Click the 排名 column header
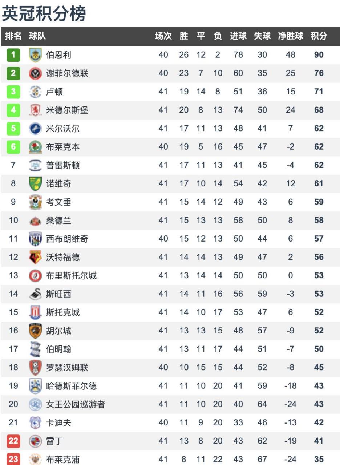Viewport: 340px width, 465px height. click(x=13, y=36)
